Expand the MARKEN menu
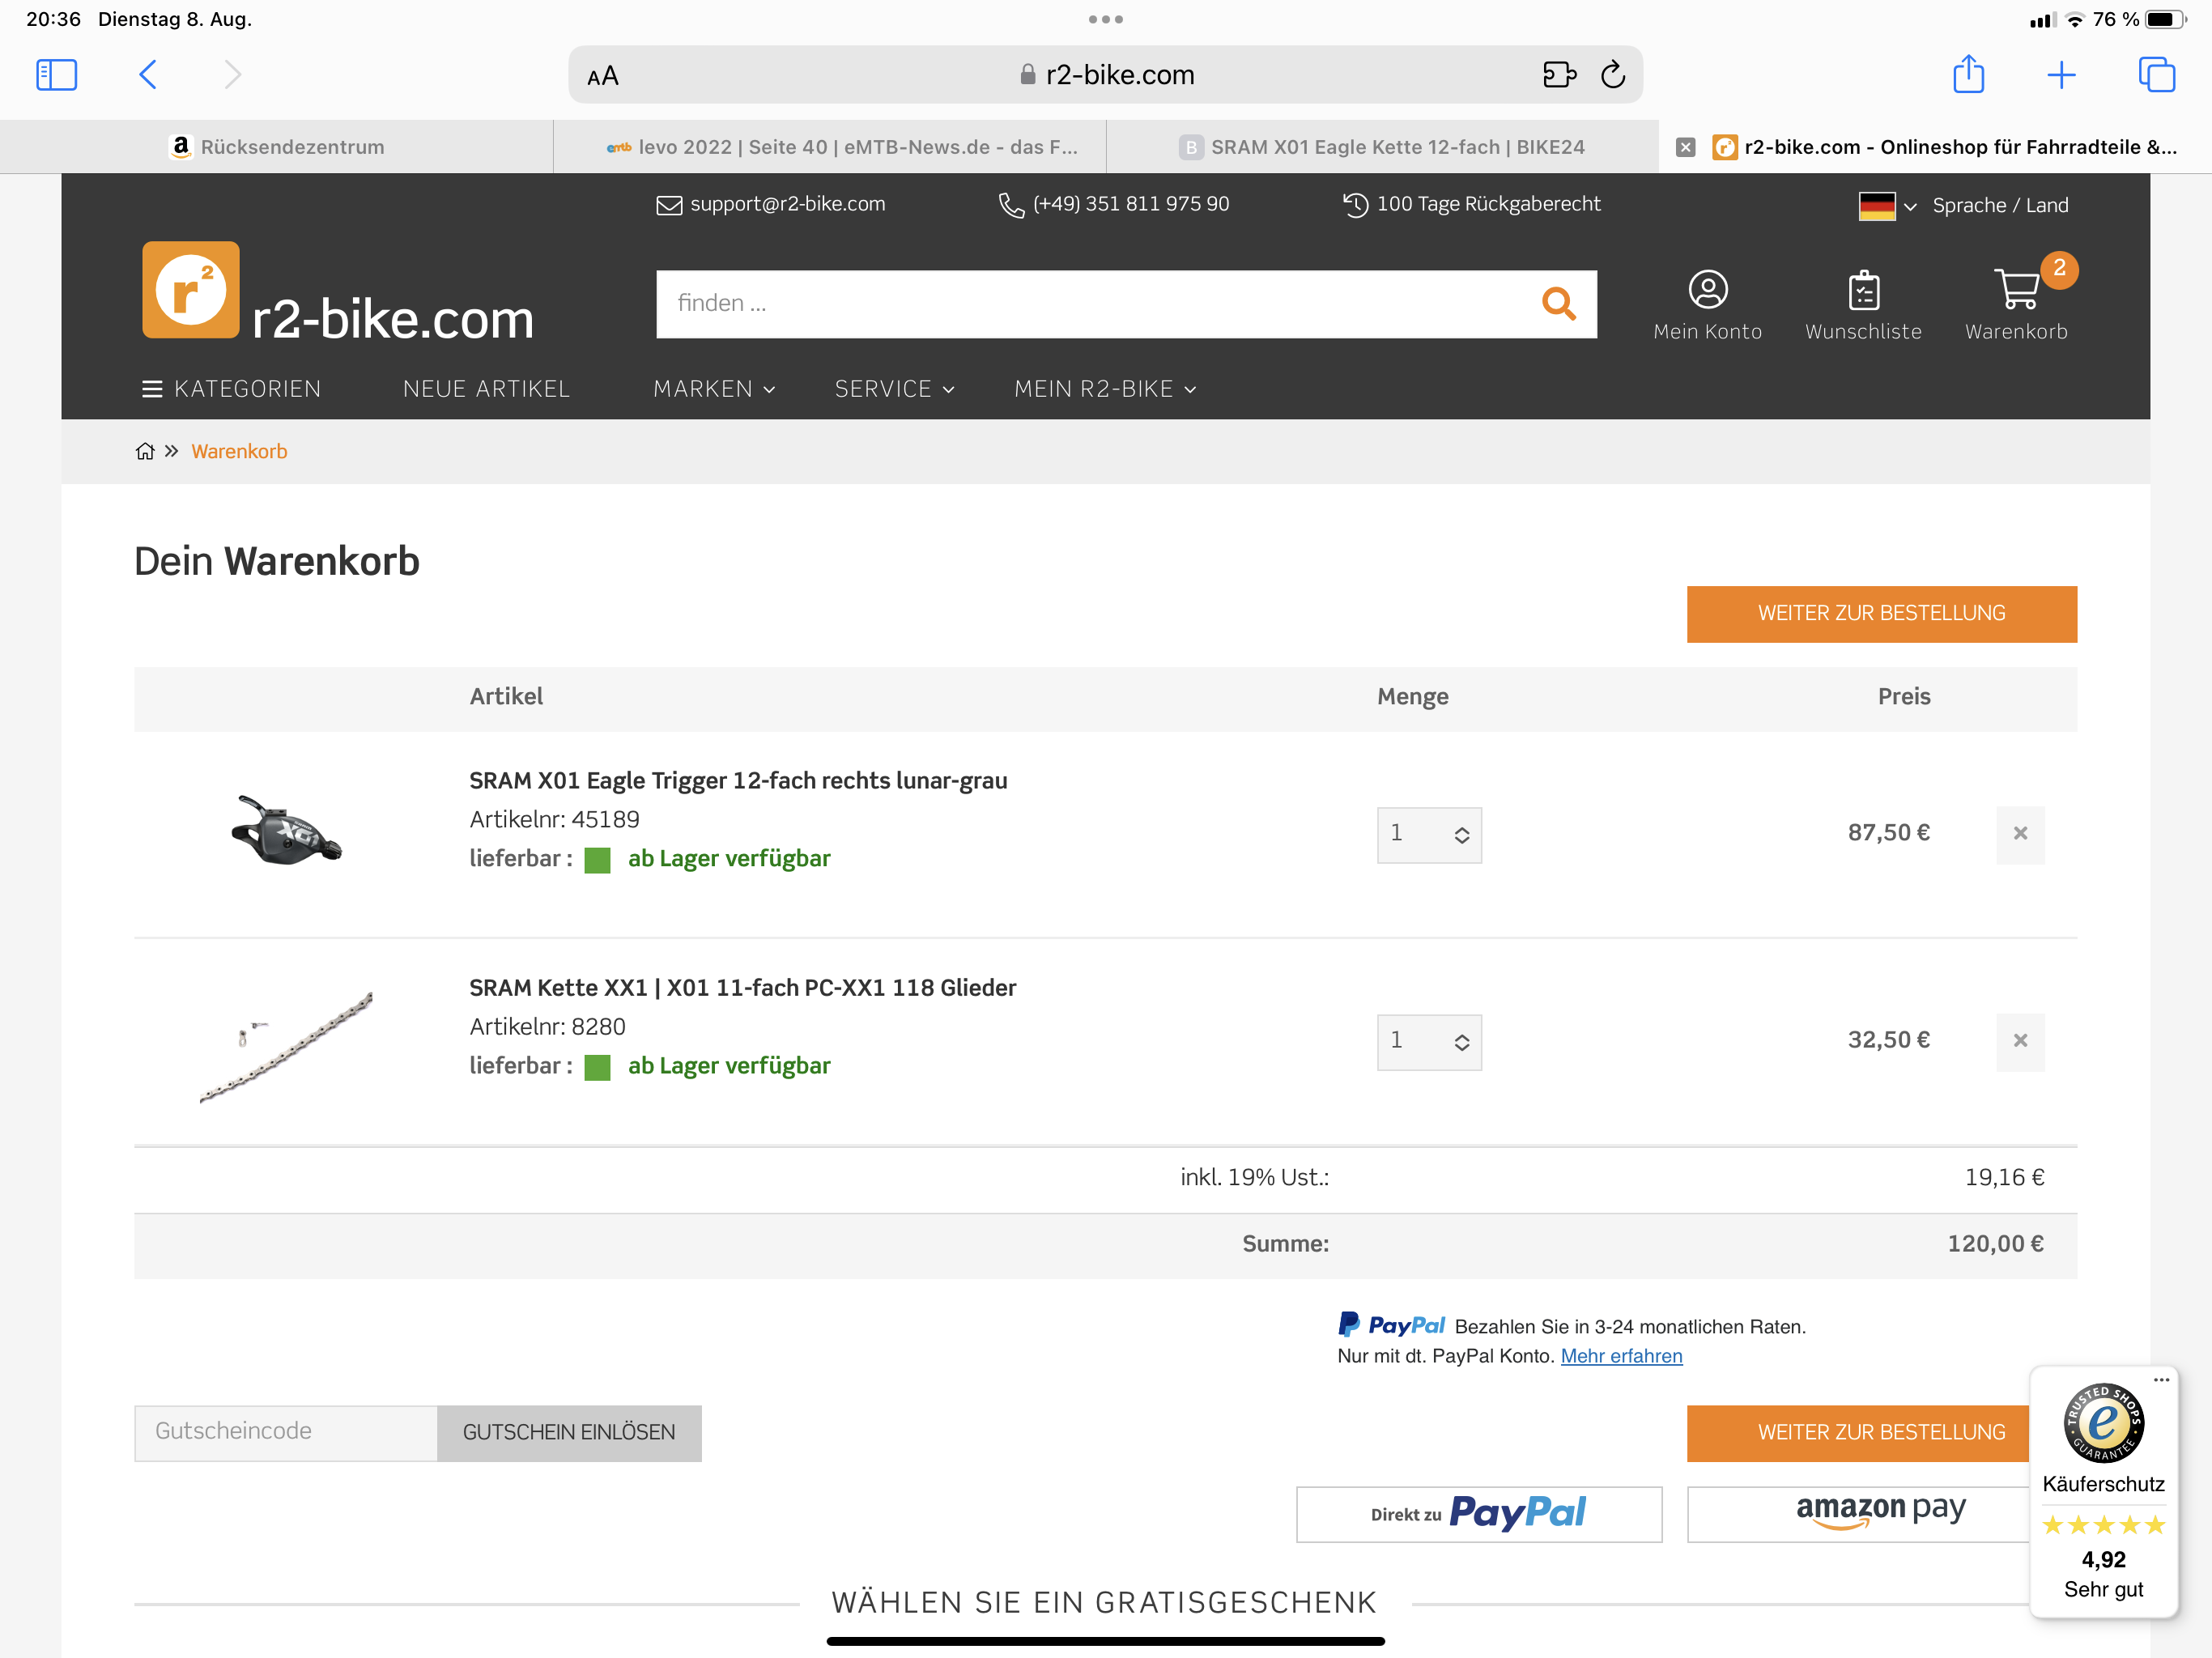 pyautogui.click(x=714, y=389)
